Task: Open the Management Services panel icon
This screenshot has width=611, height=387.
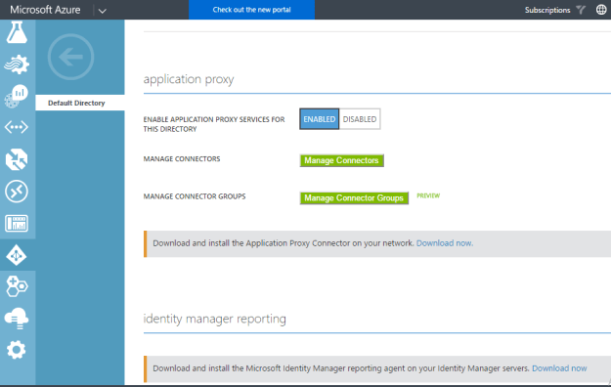Action: (x=17, y=224)
